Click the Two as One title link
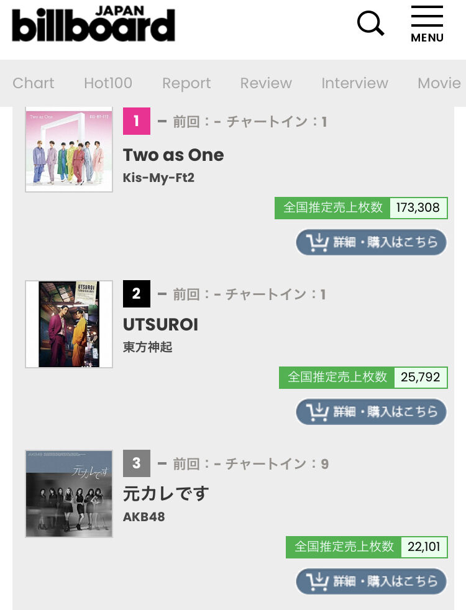466x610 pixels. tap(173, 155)
